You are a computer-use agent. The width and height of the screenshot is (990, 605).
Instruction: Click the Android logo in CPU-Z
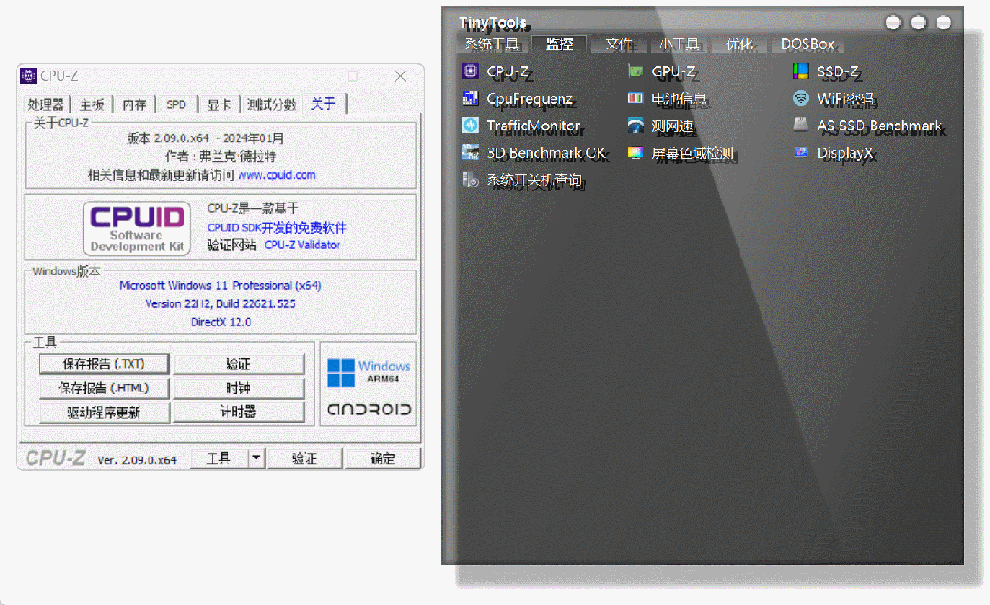pyautogui.click(x=369, y=410)
